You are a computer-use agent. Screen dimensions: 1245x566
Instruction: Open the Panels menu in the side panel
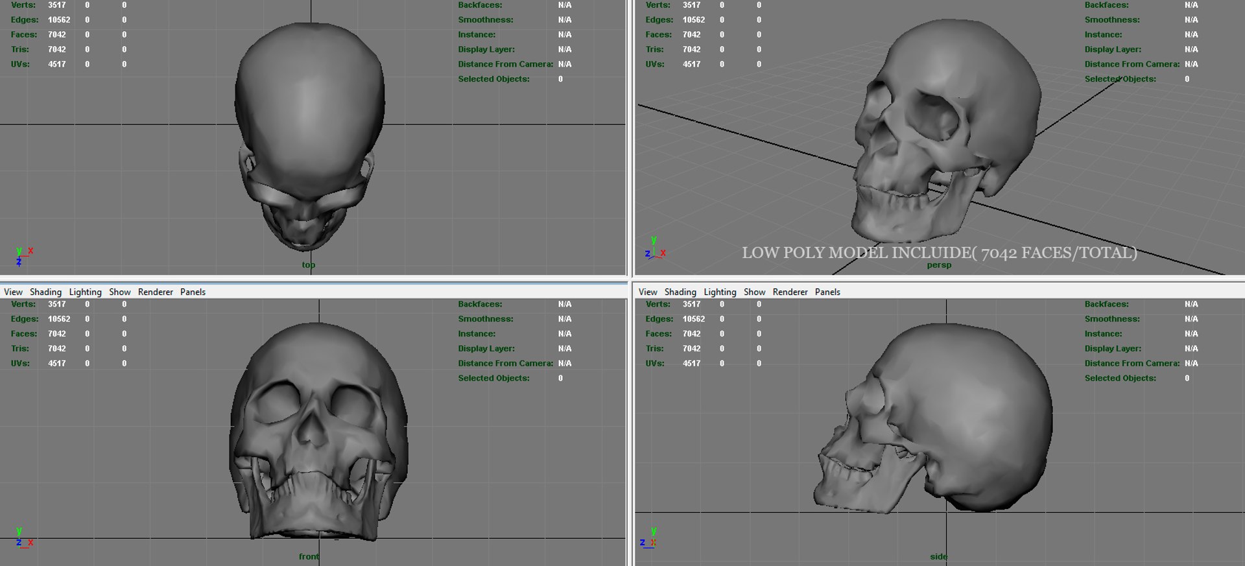827,292
